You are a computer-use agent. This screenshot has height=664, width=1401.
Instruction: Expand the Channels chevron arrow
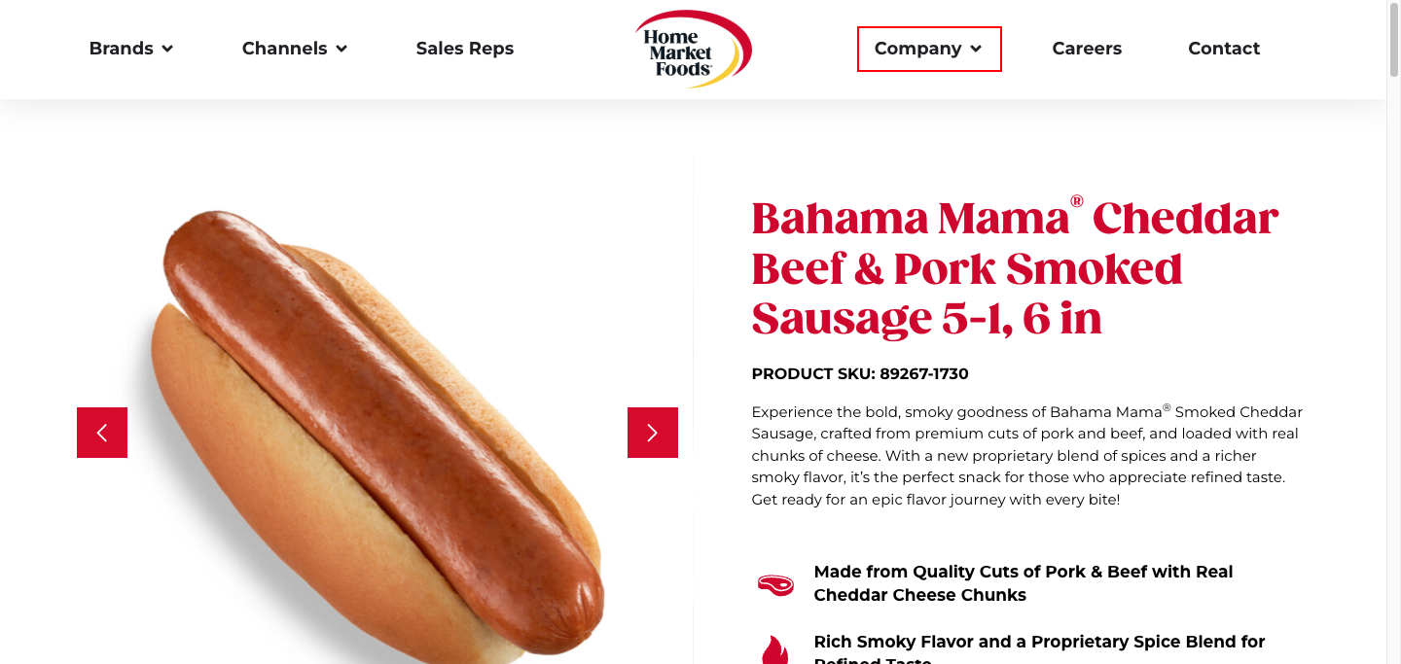tap(341, 49)
